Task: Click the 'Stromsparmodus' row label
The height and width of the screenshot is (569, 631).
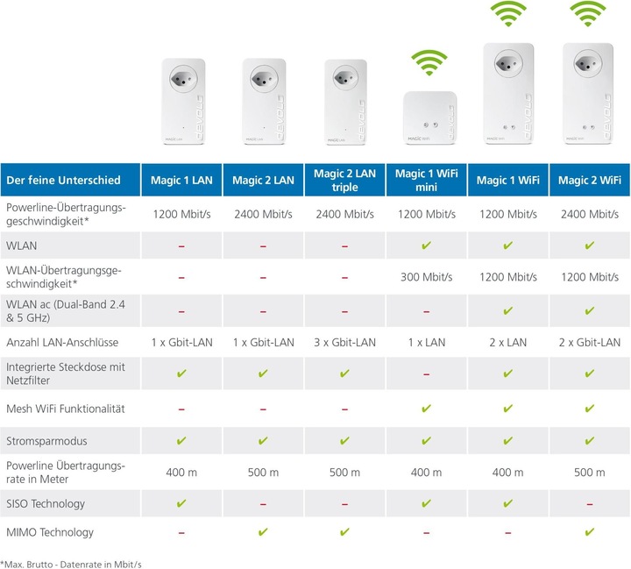Action: pyautogui.click(x=46, y=441)
